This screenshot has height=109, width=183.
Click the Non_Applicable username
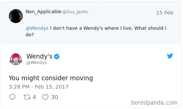pyautogui.click(x=43, y=12)
